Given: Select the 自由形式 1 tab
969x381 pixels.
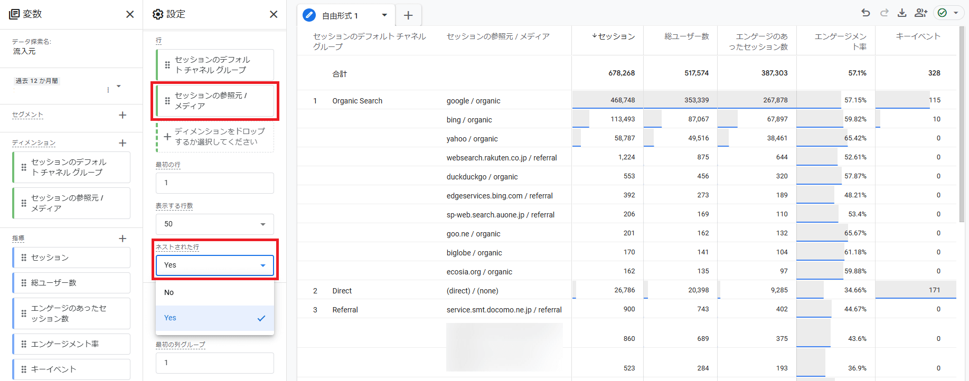Looking at the screenshot, I should point(340,16).
